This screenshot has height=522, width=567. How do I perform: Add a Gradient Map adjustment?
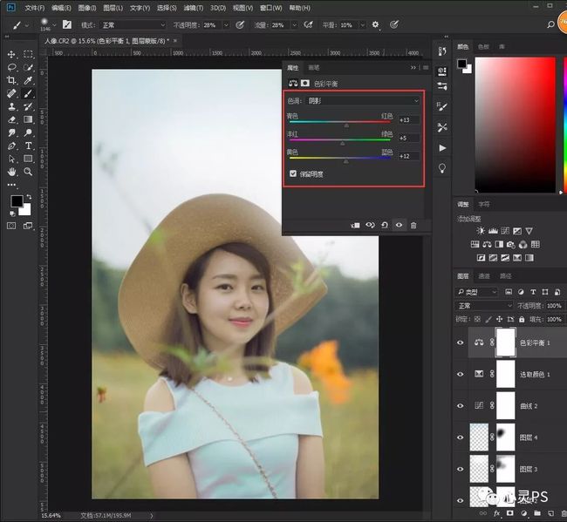tap(529, 258)
